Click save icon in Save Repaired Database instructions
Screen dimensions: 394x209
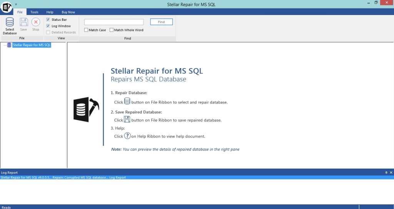pos(127,119)
